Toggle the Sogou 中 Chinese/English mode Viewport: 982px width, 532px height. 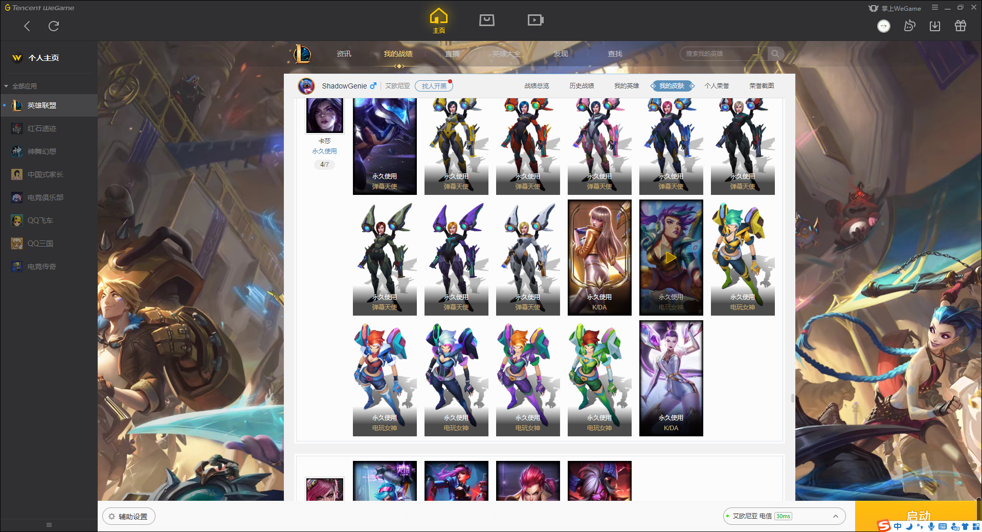[898, 526]
